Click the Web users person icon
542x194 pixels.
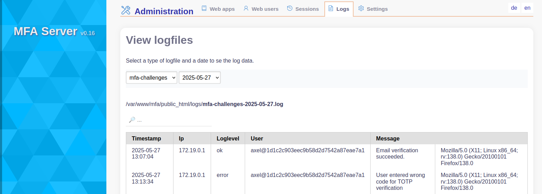[x=246, y=8]
